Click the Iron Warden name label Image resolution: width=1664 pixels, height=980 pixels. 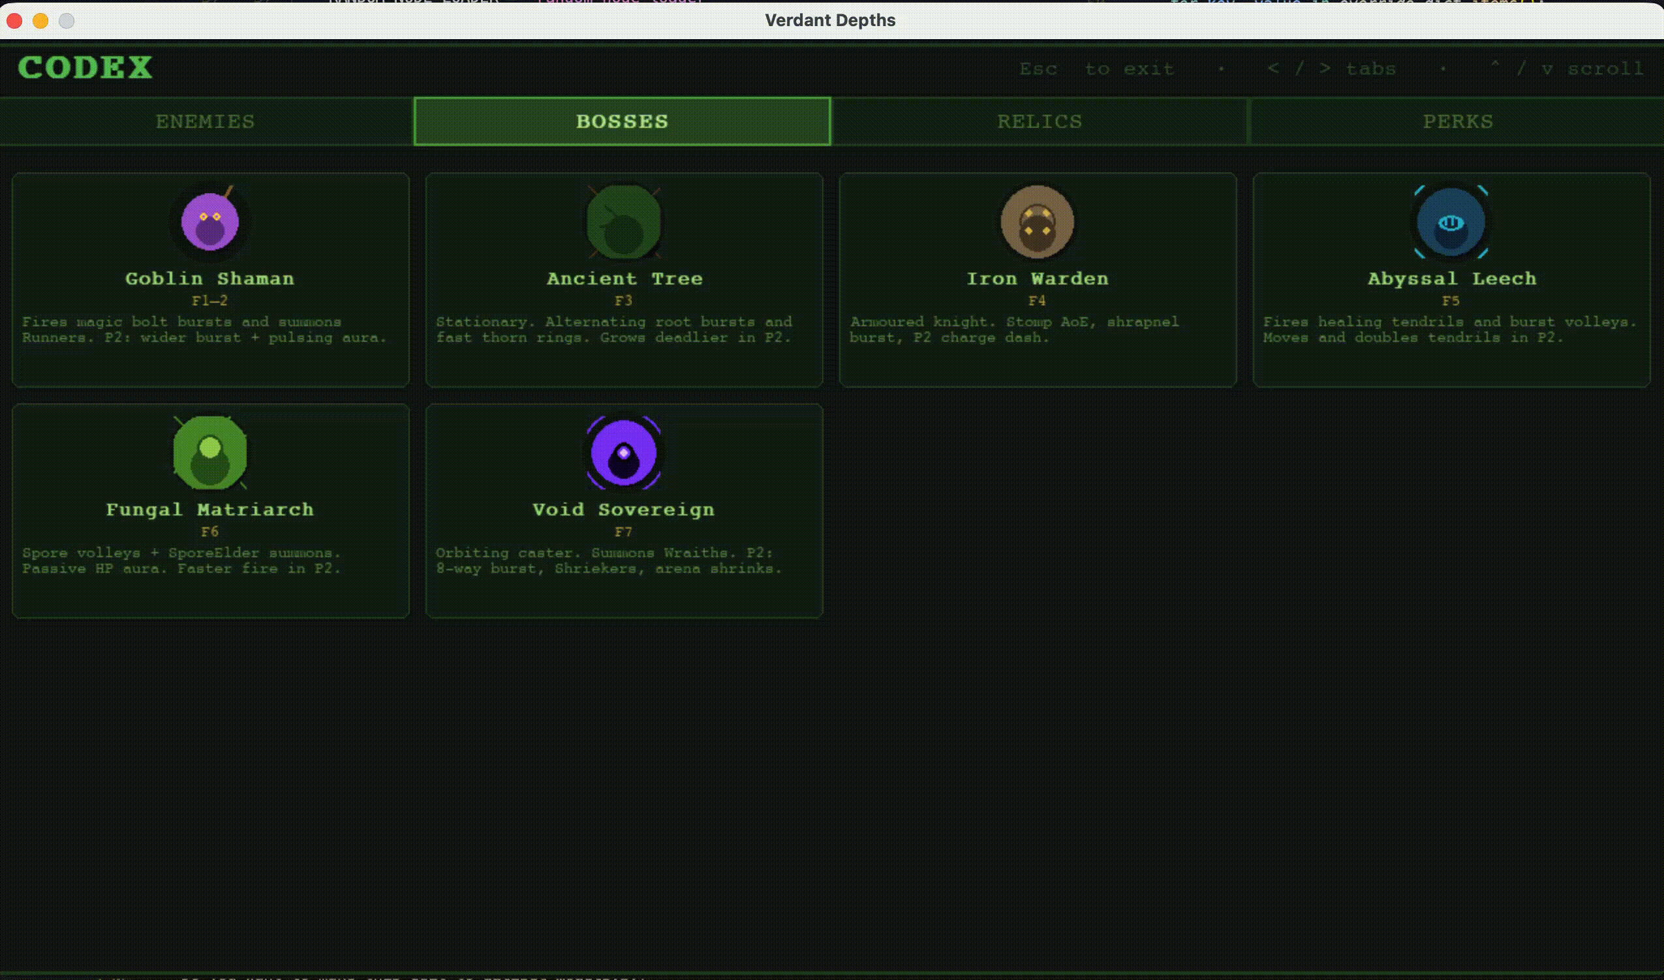coord(1038,279)
